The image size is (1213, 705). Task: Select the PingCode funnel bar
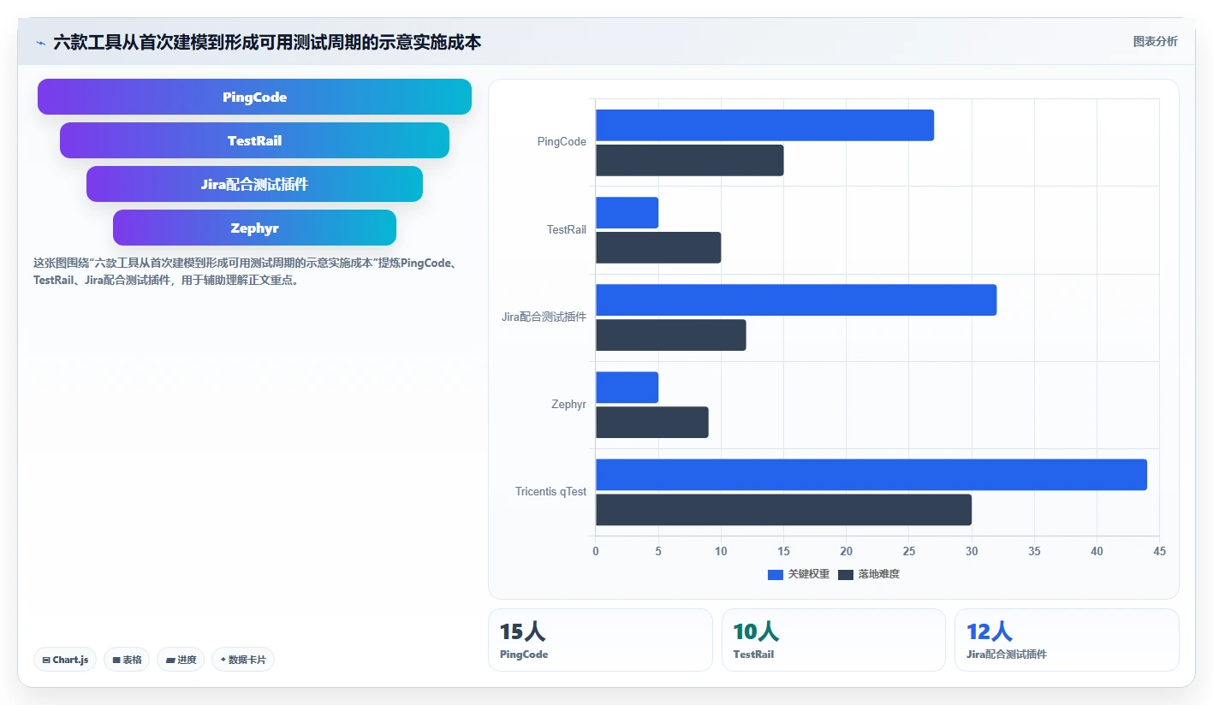(254, 97)
